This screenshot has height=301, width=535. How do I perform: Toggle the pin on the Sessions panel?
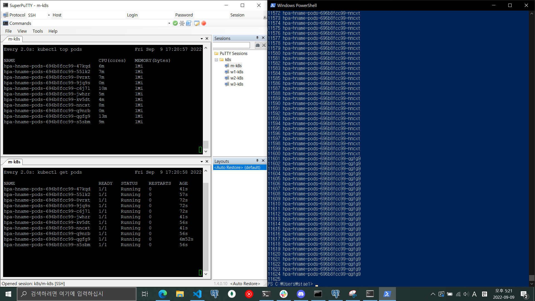pyautogui.click(x=257, y=38)
